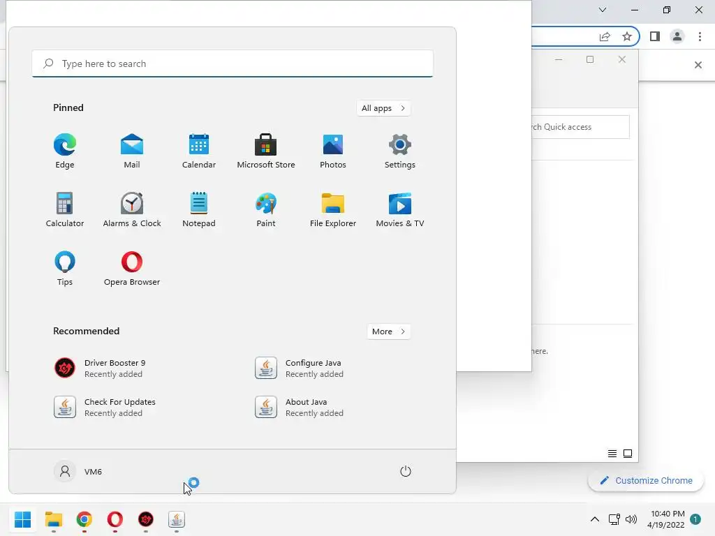Open the Photos app
The height and width of the screenshot is (536, 715).
click(x=333, y=151)
